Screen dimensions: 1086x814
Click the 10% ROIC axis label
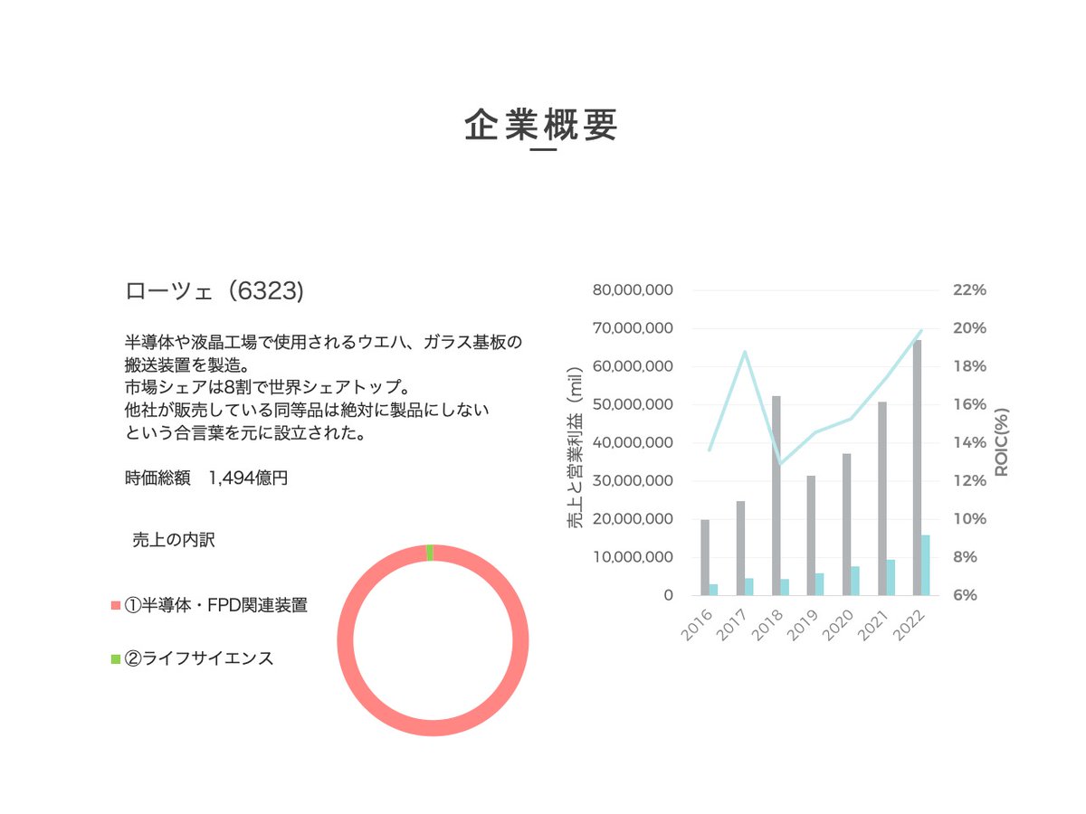point(969,519)
